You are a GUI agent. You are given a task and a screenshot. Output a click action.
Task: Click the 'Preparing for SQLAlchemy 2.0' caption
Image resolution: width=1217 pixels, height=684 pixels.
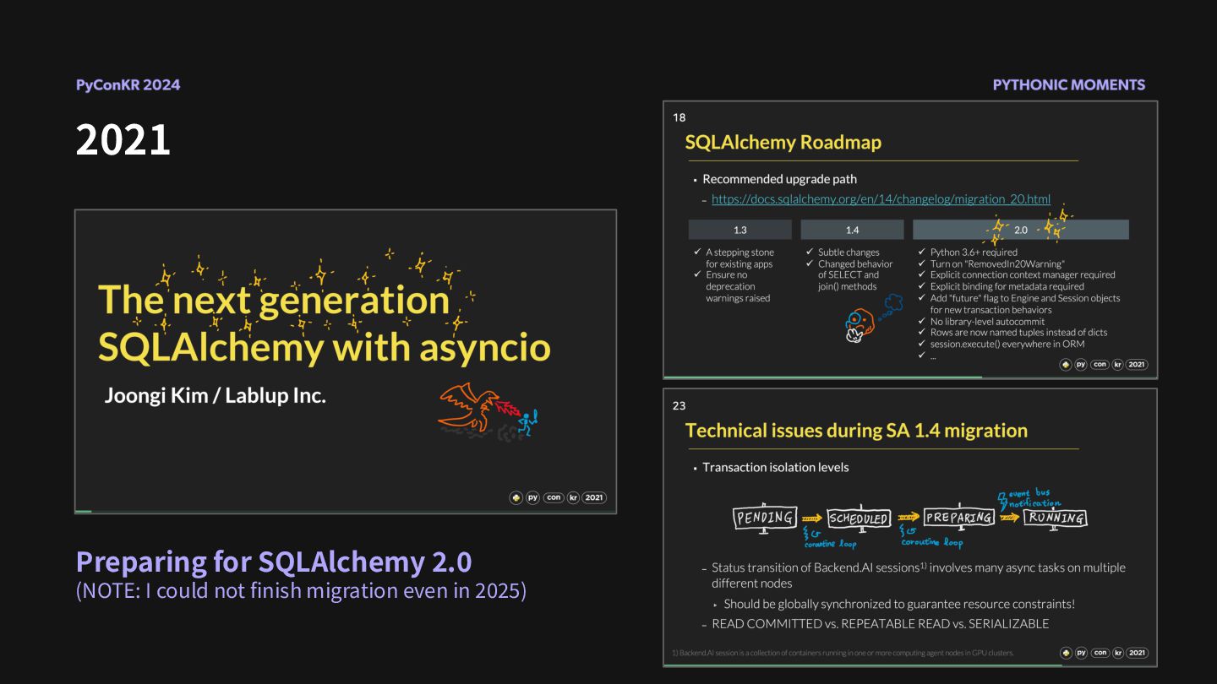pos(274,562)
